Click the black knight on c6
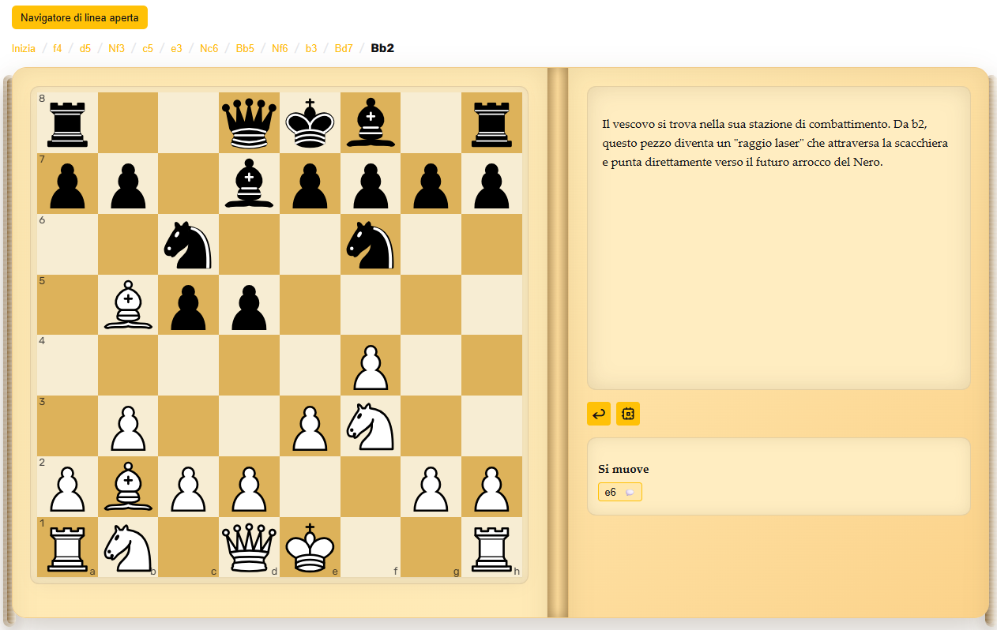This screenshot has height=630, width=997. pos(189,244)
